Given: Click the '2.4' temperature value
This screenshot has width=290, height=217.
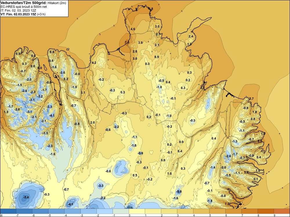Looking at the screenshot, I should (191, 36).
